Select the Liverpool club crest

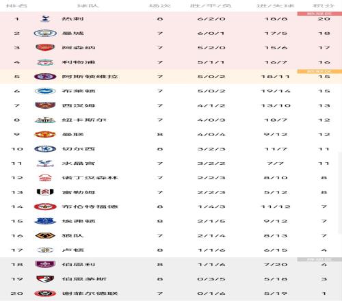[45, 62]
